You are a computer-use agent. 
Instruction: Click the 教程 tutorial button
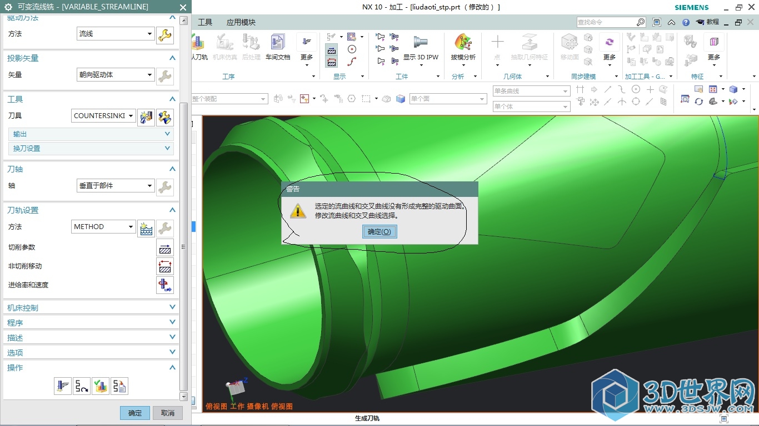[707, 22]
